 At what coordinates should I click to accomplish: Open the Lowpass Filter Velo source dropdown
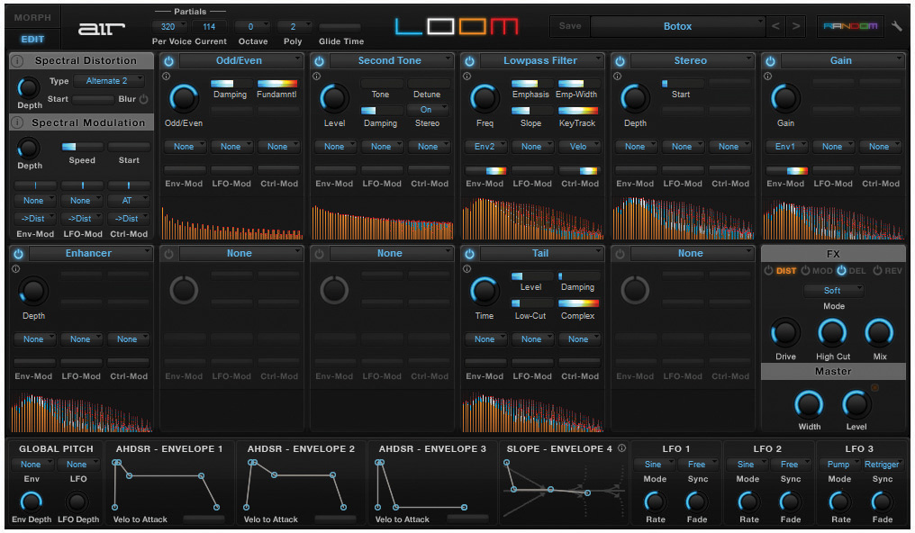pyautogui.click(x=579, y=147)
